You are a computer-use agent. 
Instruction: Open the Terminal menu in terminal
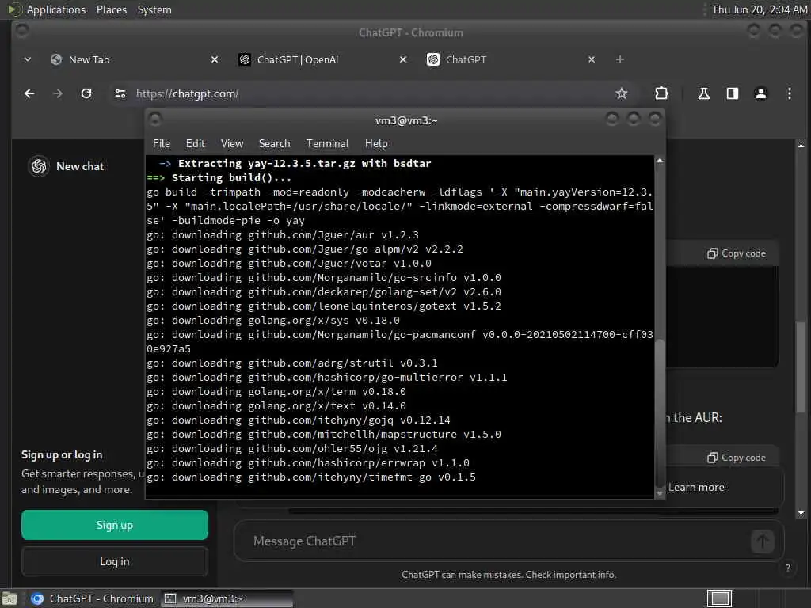point(327,144)
